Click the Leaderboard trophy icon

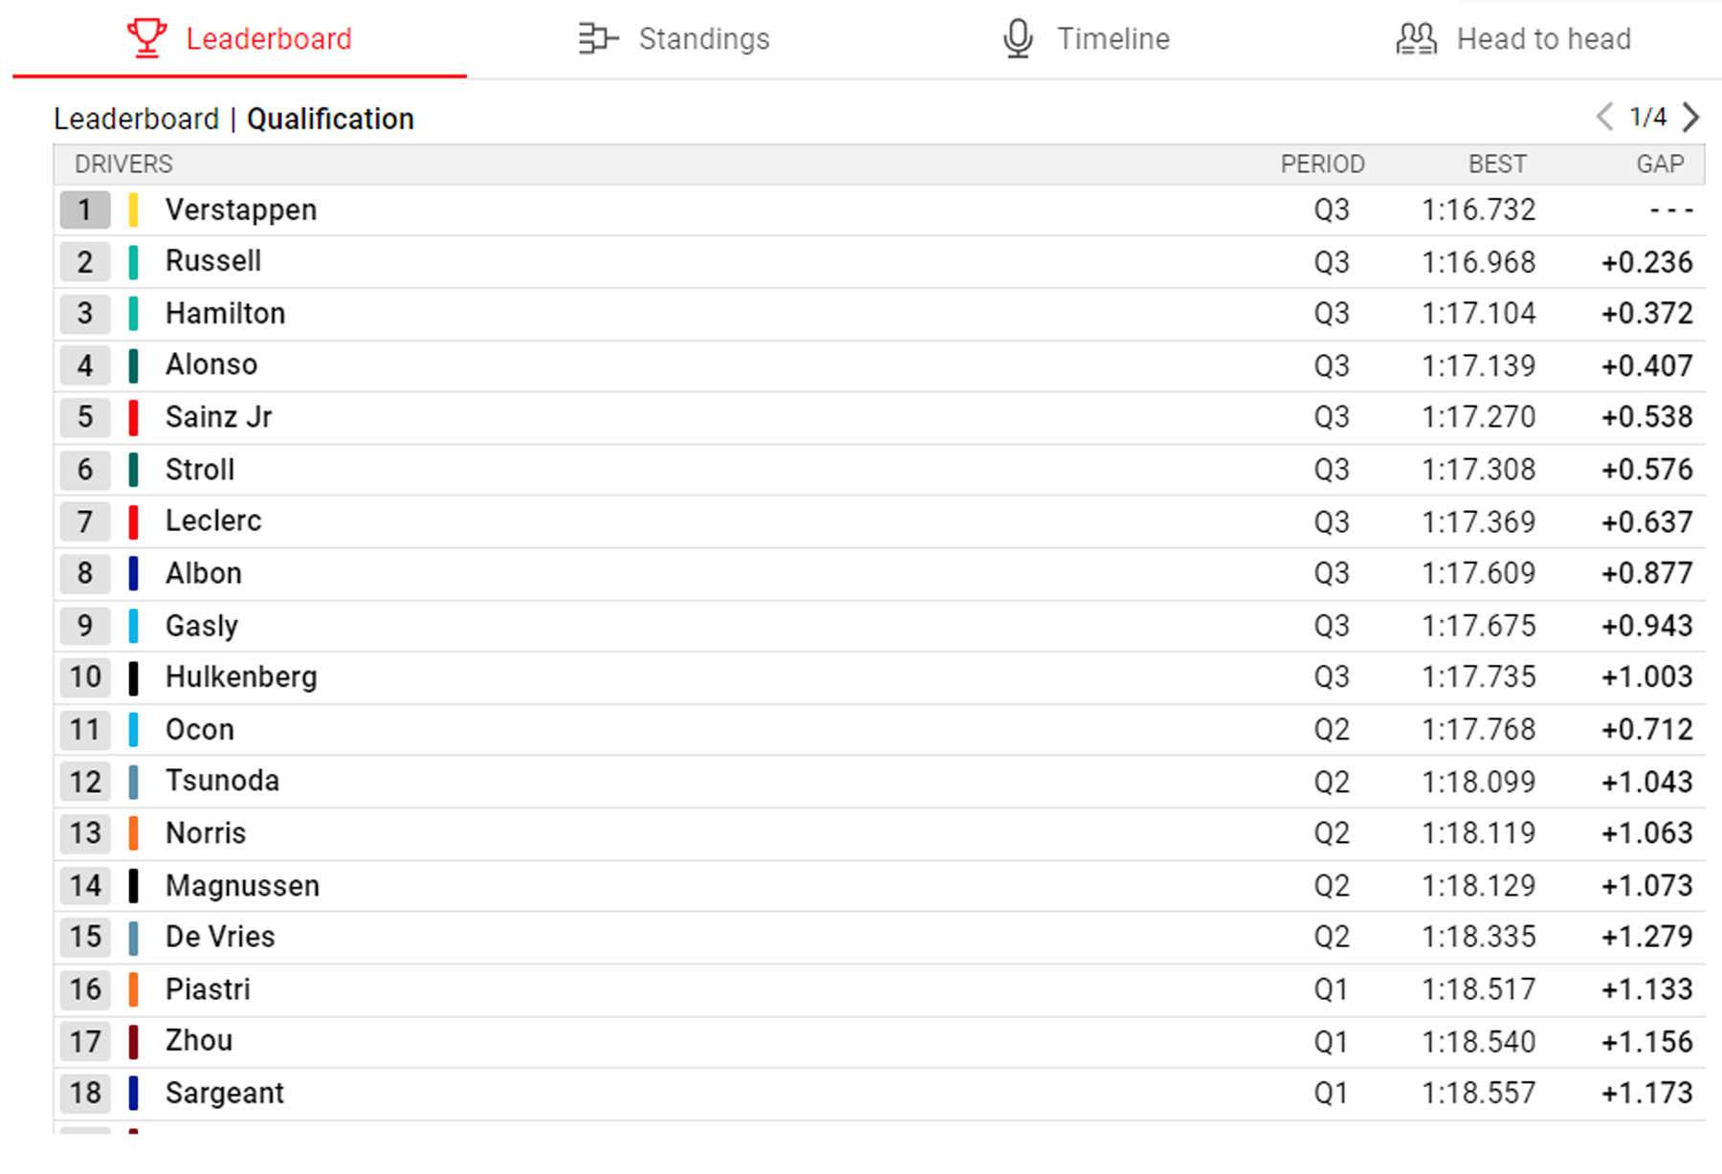click(146, 38)
